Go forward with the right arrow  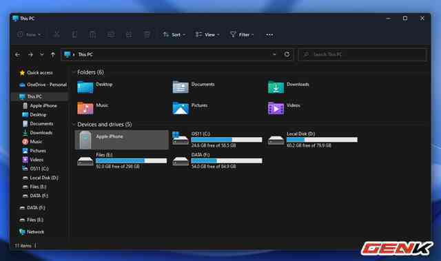tap(30, 54)
